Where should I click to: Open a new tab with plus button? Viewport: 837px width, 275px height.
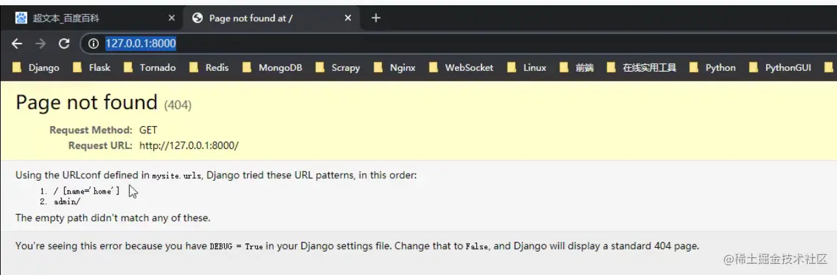pyautogui.click(x=376, y=18)
